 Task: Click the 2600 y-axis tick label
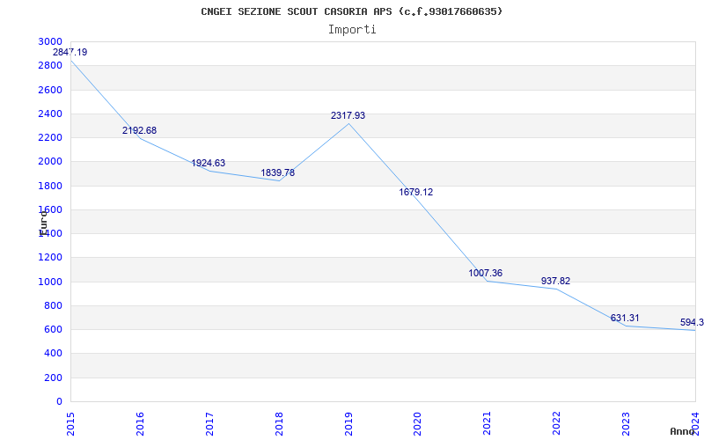(50, 90)
